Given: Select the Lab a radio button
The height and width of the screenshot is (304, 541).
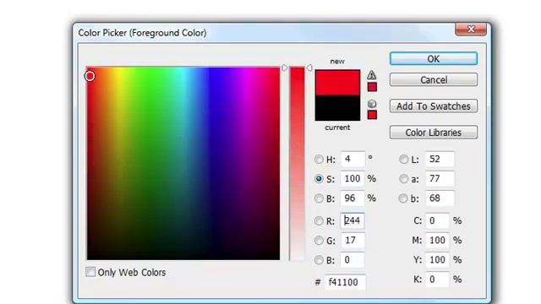Looking at the screenshot, I should point(403,178).
